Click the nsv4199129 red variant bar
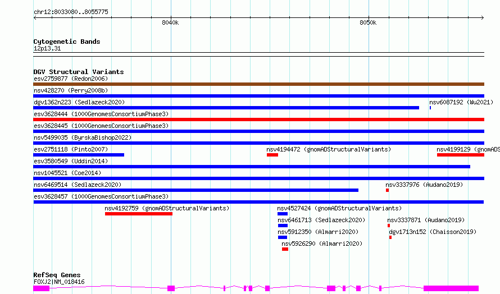Viewport: 500px width, 294px height. [461, 155]
